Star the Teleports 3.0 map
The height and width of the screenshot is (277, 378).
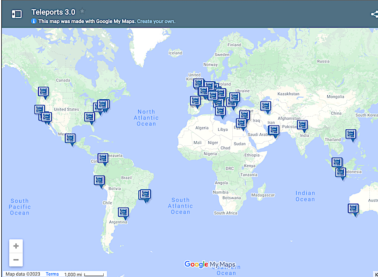tap(82, 11)
